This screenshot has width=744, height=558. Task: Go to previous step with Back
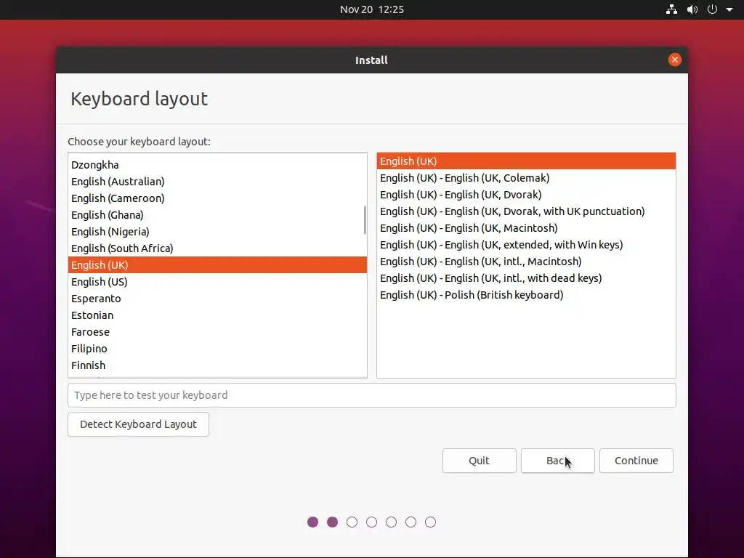point(557,461)
